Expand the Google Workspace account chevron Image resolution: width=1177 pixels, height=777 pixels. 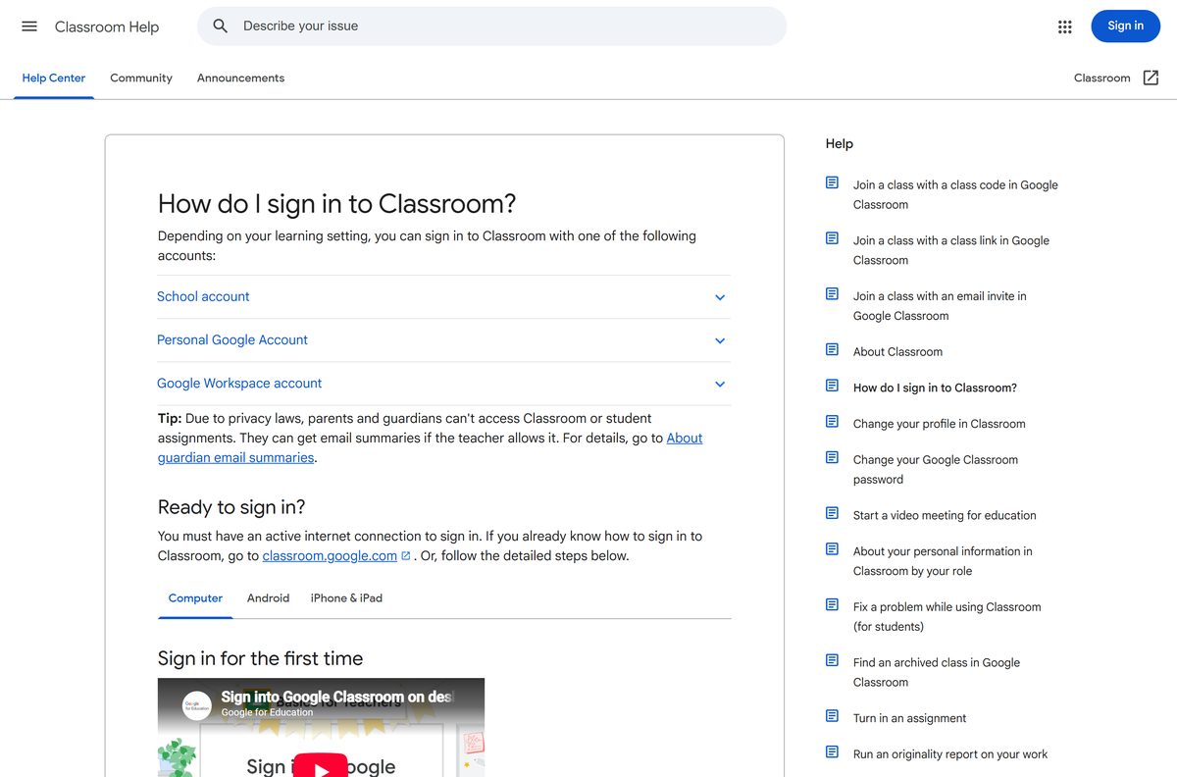click(720, 384)
